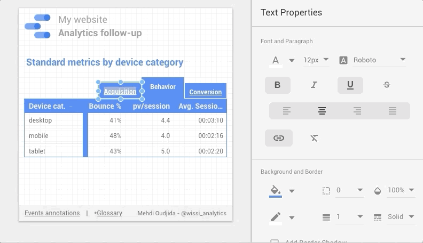Align text to the left

point(286,111)
